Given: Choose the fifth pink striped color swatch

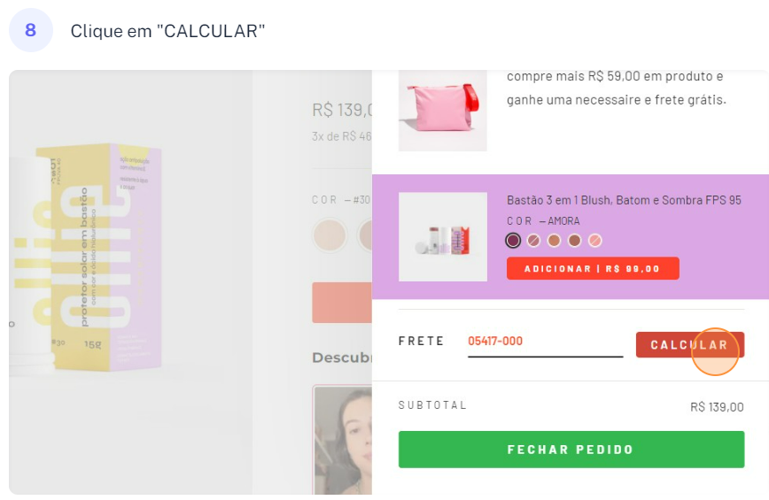Looking at the screenshot, I should 594,240.
